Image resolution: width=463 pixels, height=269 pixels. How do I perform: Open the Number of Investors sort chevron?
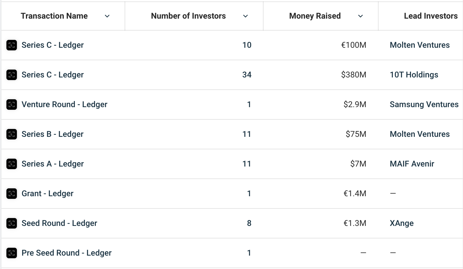pos(245,16)
